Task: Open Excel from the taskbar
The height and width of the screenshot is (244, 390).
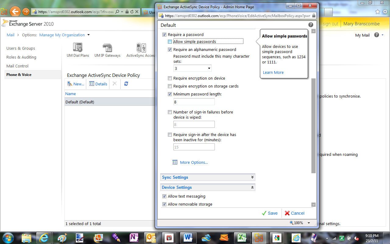Action: click(x=242, y=238)
